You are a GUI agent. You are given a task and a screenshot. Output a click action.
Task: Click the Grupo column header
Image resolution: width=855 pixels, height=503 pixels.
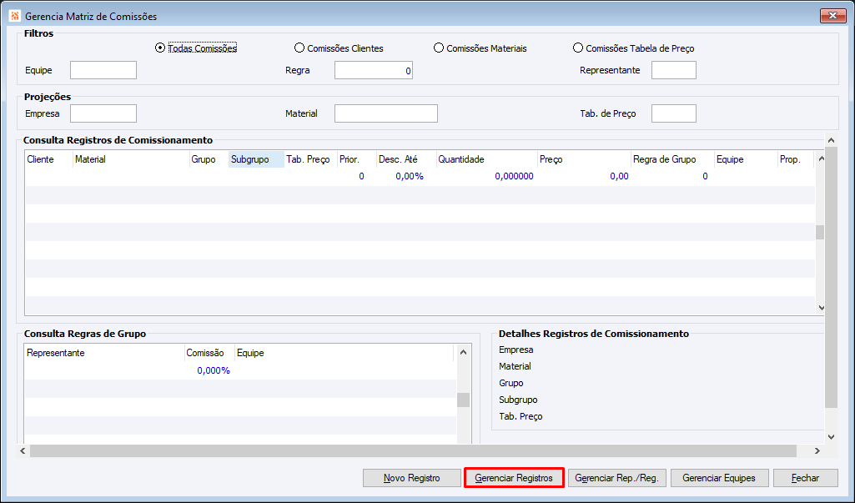pyautogui.click(x=209, y=159)
